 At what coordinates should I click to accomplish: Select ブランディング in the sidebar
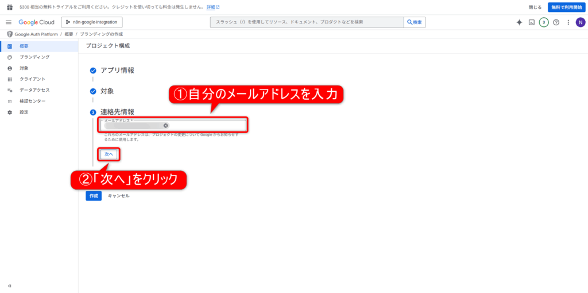(34, 57)
